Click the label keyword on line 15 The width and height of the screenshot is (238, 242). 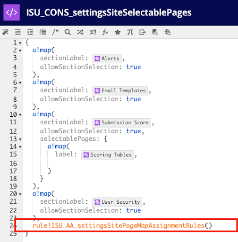pos(64,154)
